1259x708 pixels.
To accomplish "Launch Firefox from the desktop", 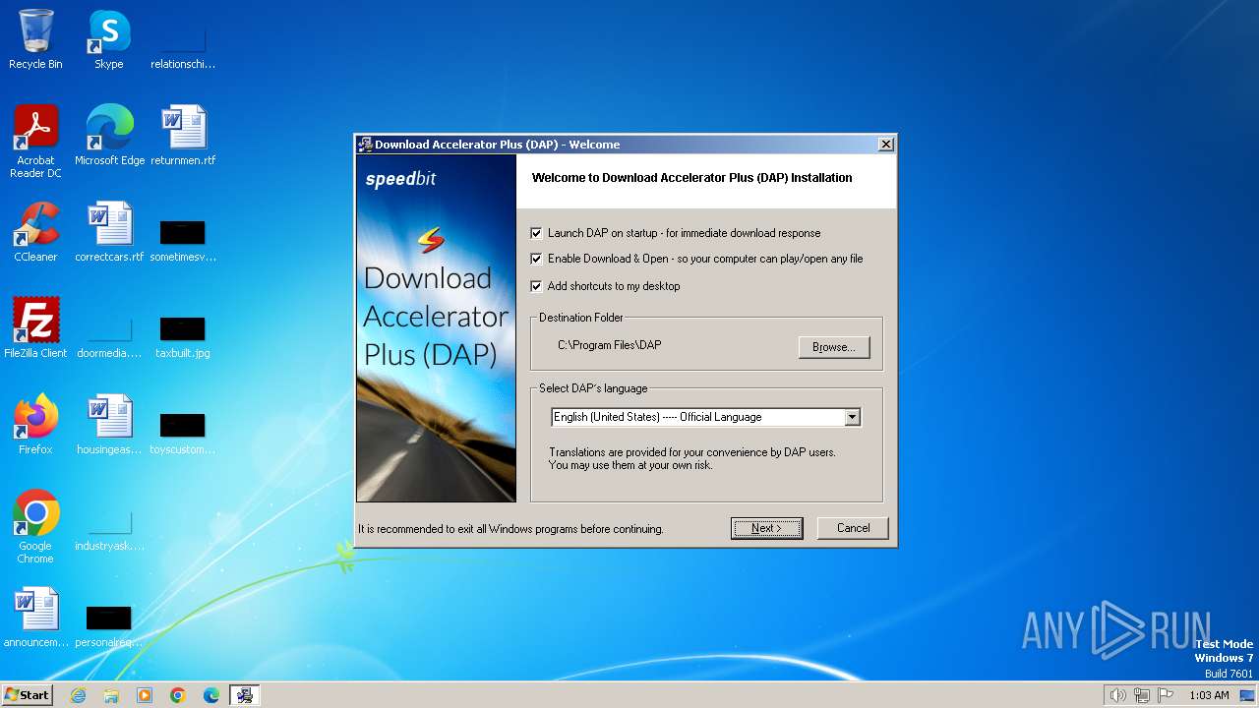I will 35,425.
